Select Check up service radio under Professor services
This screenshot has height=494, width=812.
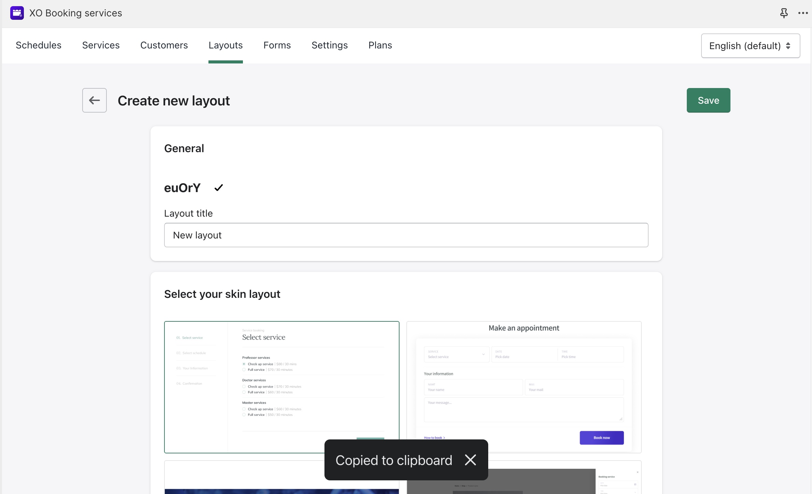pyautogui.click(x=244, y=364)
